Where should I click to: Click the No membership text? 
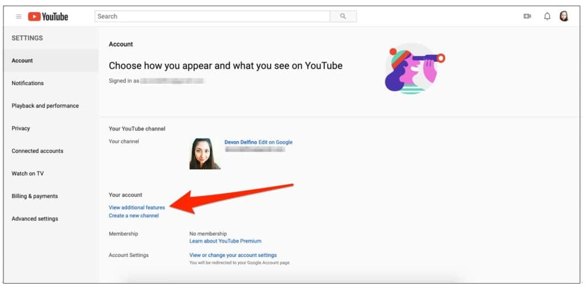[208, 234]
